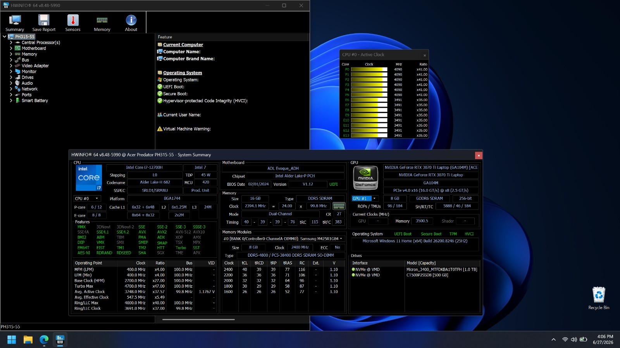Click the Microsoft Windows 11 Home build text
620x348 pixels.
pyautogui.click(x=415, y=241)
